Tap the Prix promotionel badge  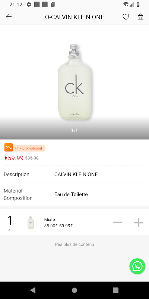point(29,148)
